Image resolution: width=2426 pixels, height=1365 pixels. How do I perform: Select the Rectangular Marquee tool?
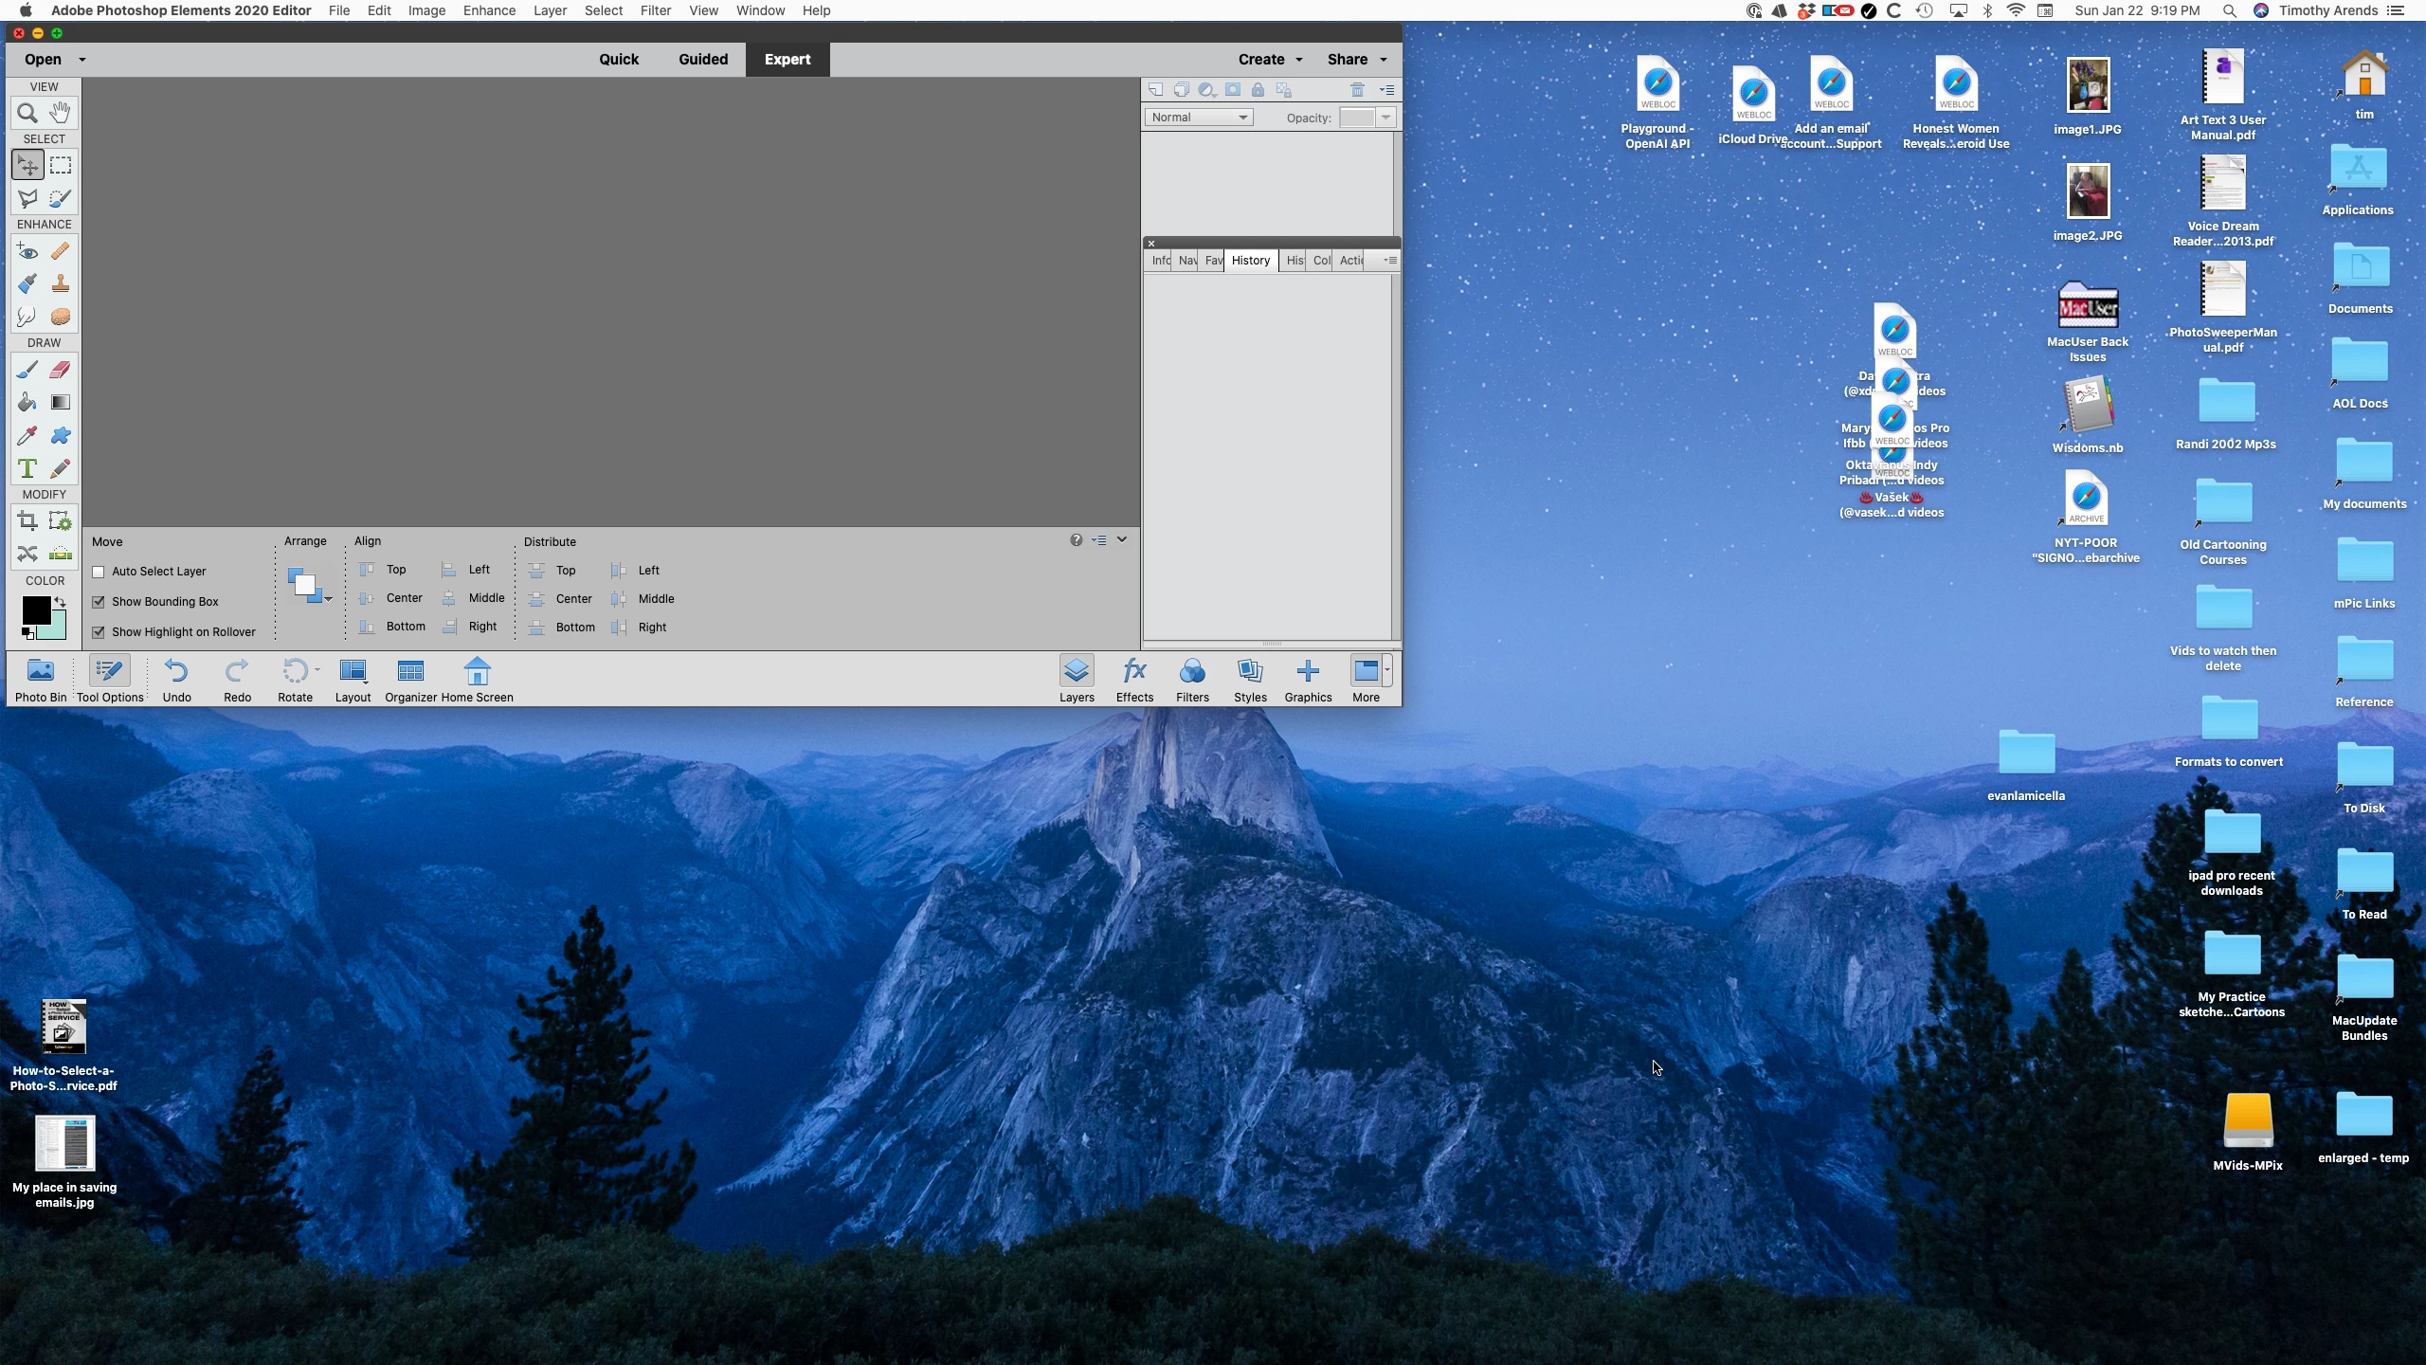[x=61, y=166]
